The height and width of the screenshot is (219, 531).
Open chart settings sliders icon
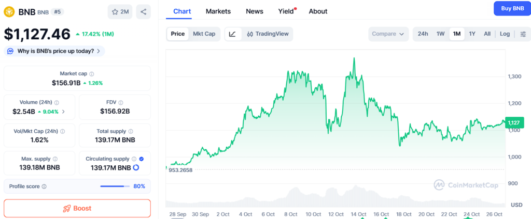coord(523,34)
